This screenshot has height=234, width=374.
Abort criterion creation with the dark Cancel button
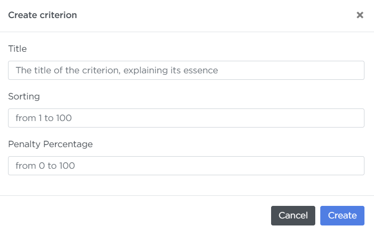(293, 215)
